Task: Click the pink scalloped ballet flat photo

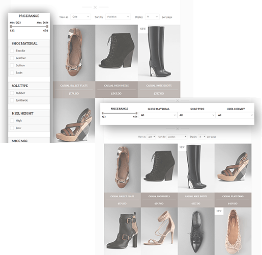Action: (x=233, y=231)
